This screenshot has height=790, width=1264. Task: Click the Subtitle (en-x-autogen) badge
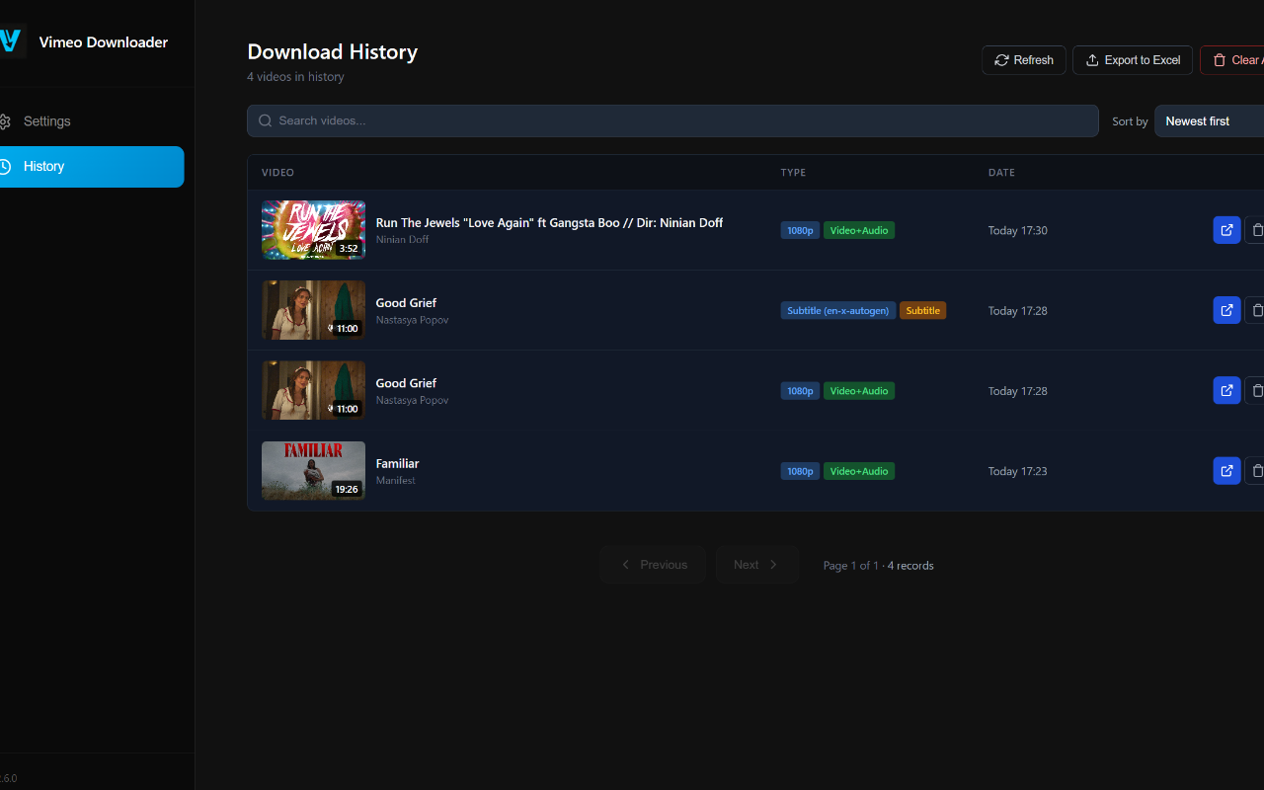tap(838, 310)
